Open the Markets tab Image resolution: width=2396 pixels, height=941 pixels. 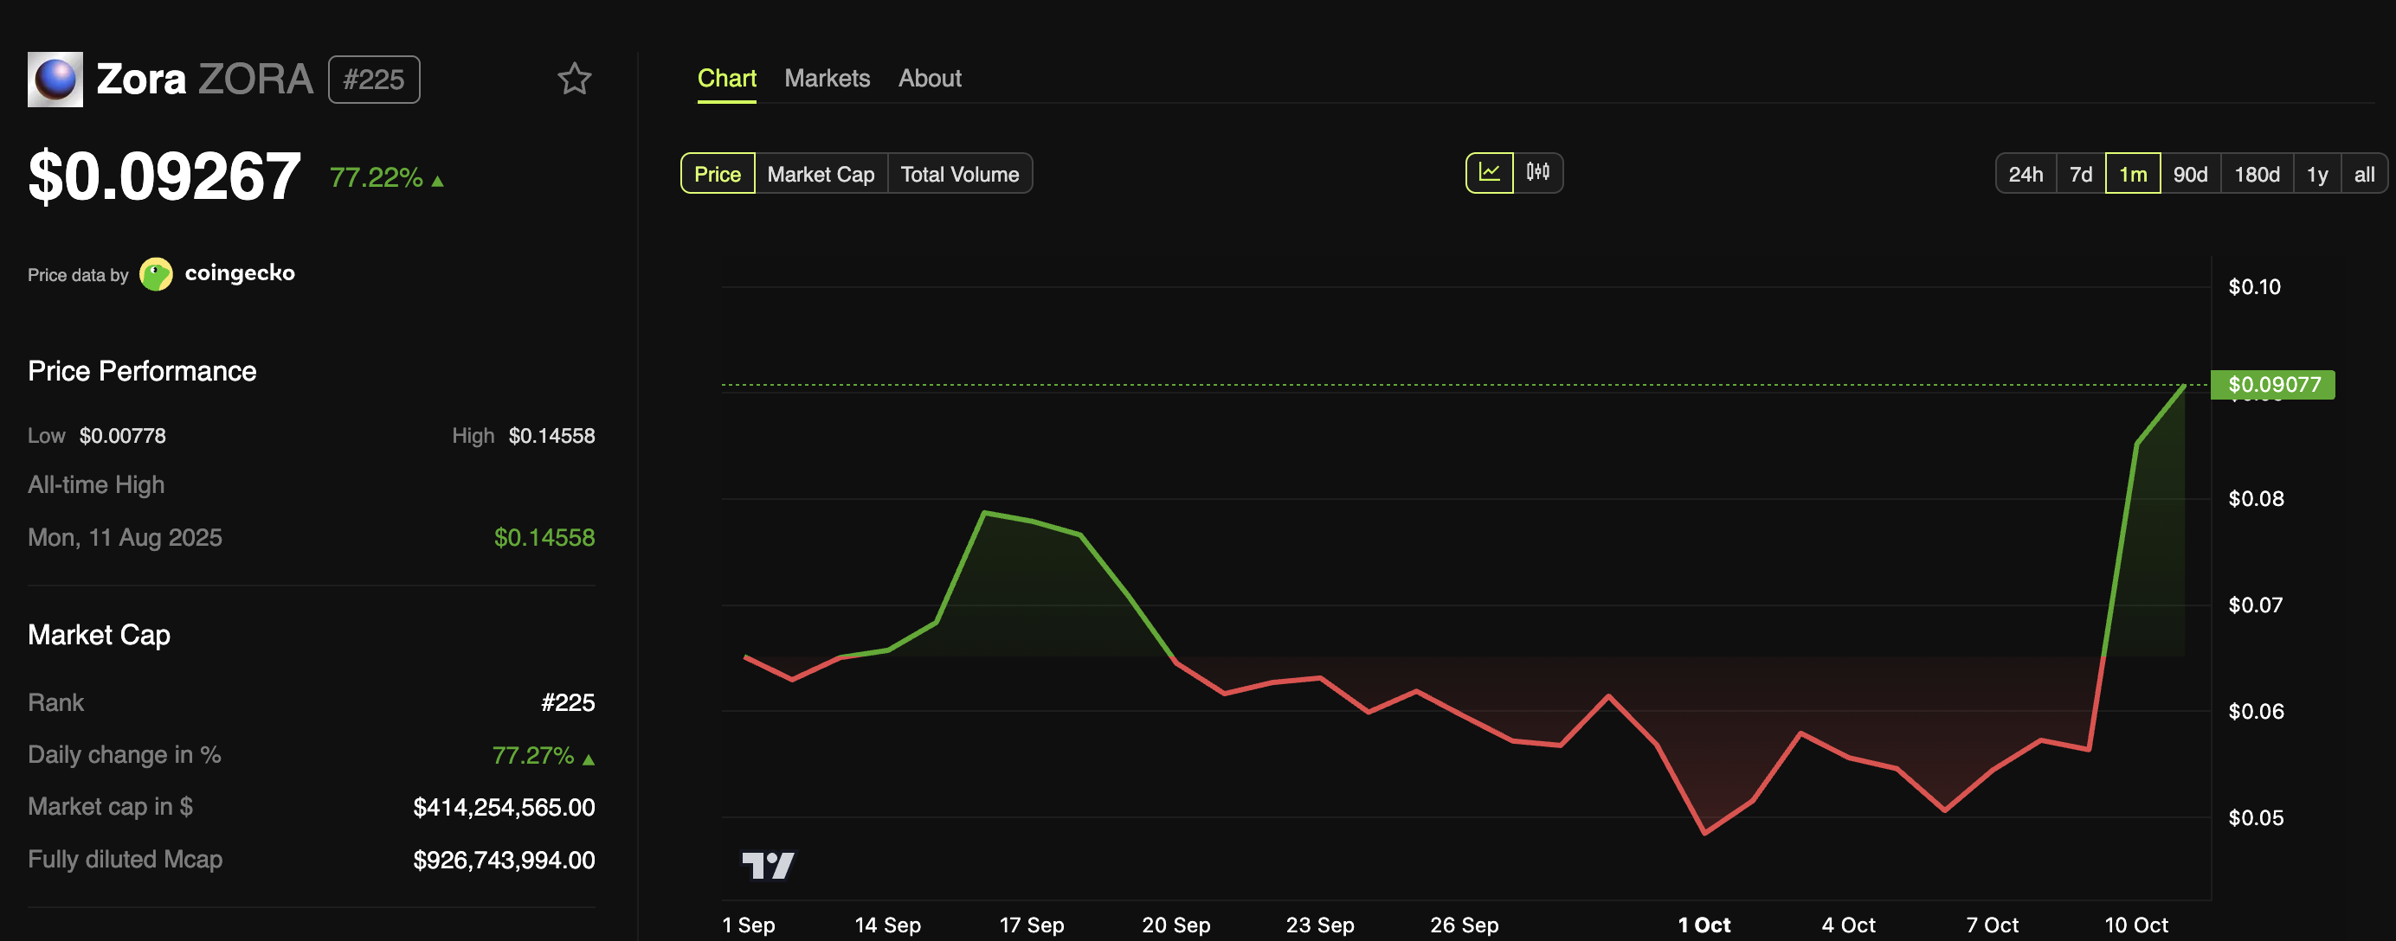(x=827, y=78)
